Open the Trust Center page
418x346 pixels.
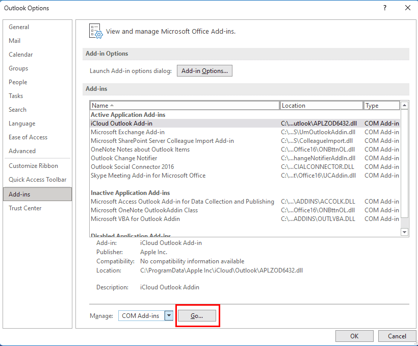[x=37, y=208]
